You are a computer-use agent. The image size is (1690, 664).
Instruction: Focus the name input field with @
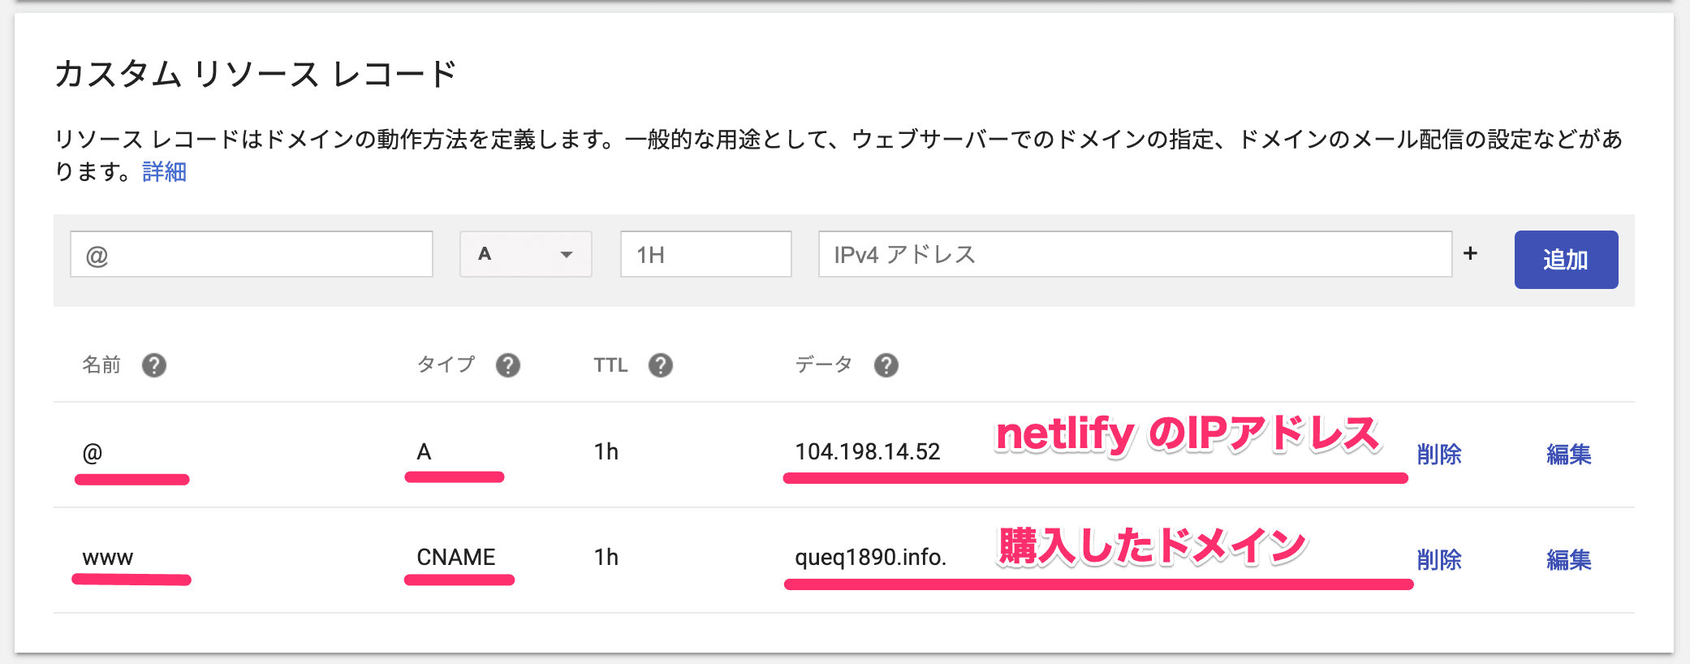(x=252, y=254)
